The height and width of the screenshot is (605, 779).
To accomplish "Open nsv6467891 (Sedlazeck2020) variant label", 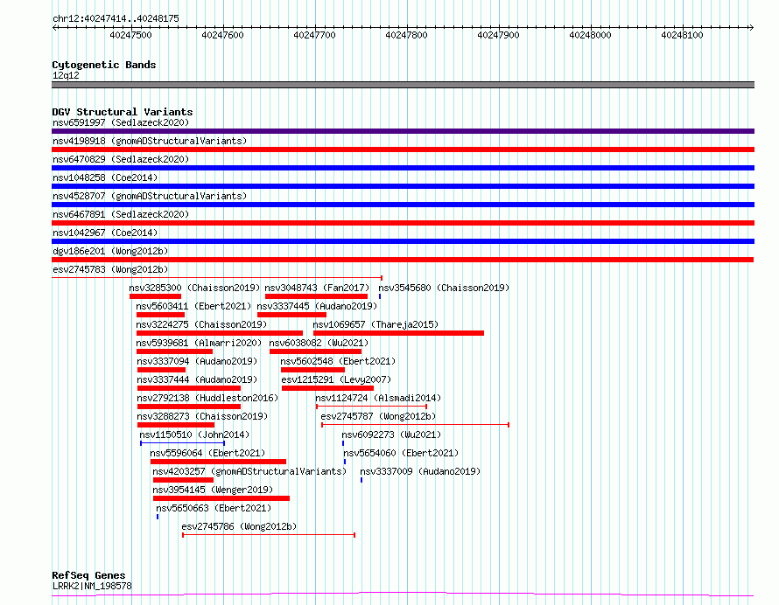I will [121, 214].
